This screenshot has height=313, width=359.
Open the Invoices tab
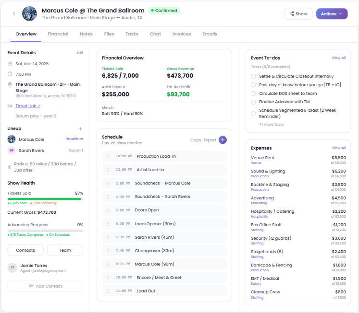coord(182,34)
